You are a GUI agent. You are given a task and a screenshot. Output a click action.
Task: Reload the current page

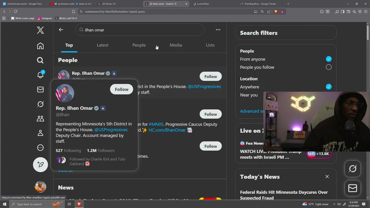16,12
